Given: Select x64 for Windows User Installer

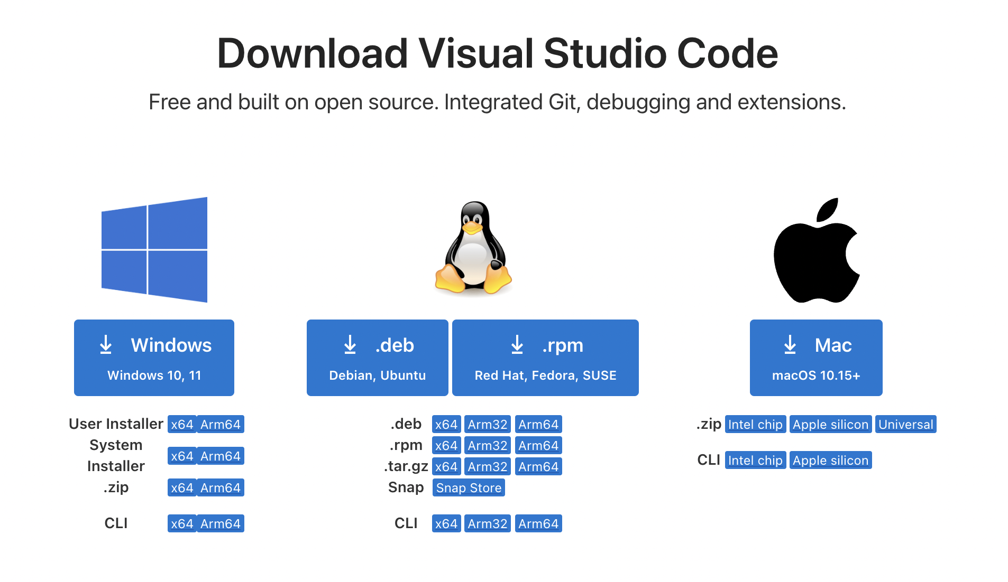Looking at the screenshot, I should [x=182, y=425].
